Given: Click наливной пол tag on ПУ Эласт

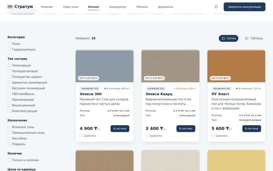Looking at the screenshot, I should (x=221, y=89).
